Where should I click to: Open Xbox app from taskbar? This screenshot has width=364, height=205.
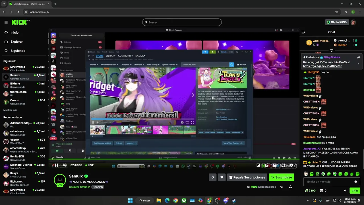click(x=184, y=200)
